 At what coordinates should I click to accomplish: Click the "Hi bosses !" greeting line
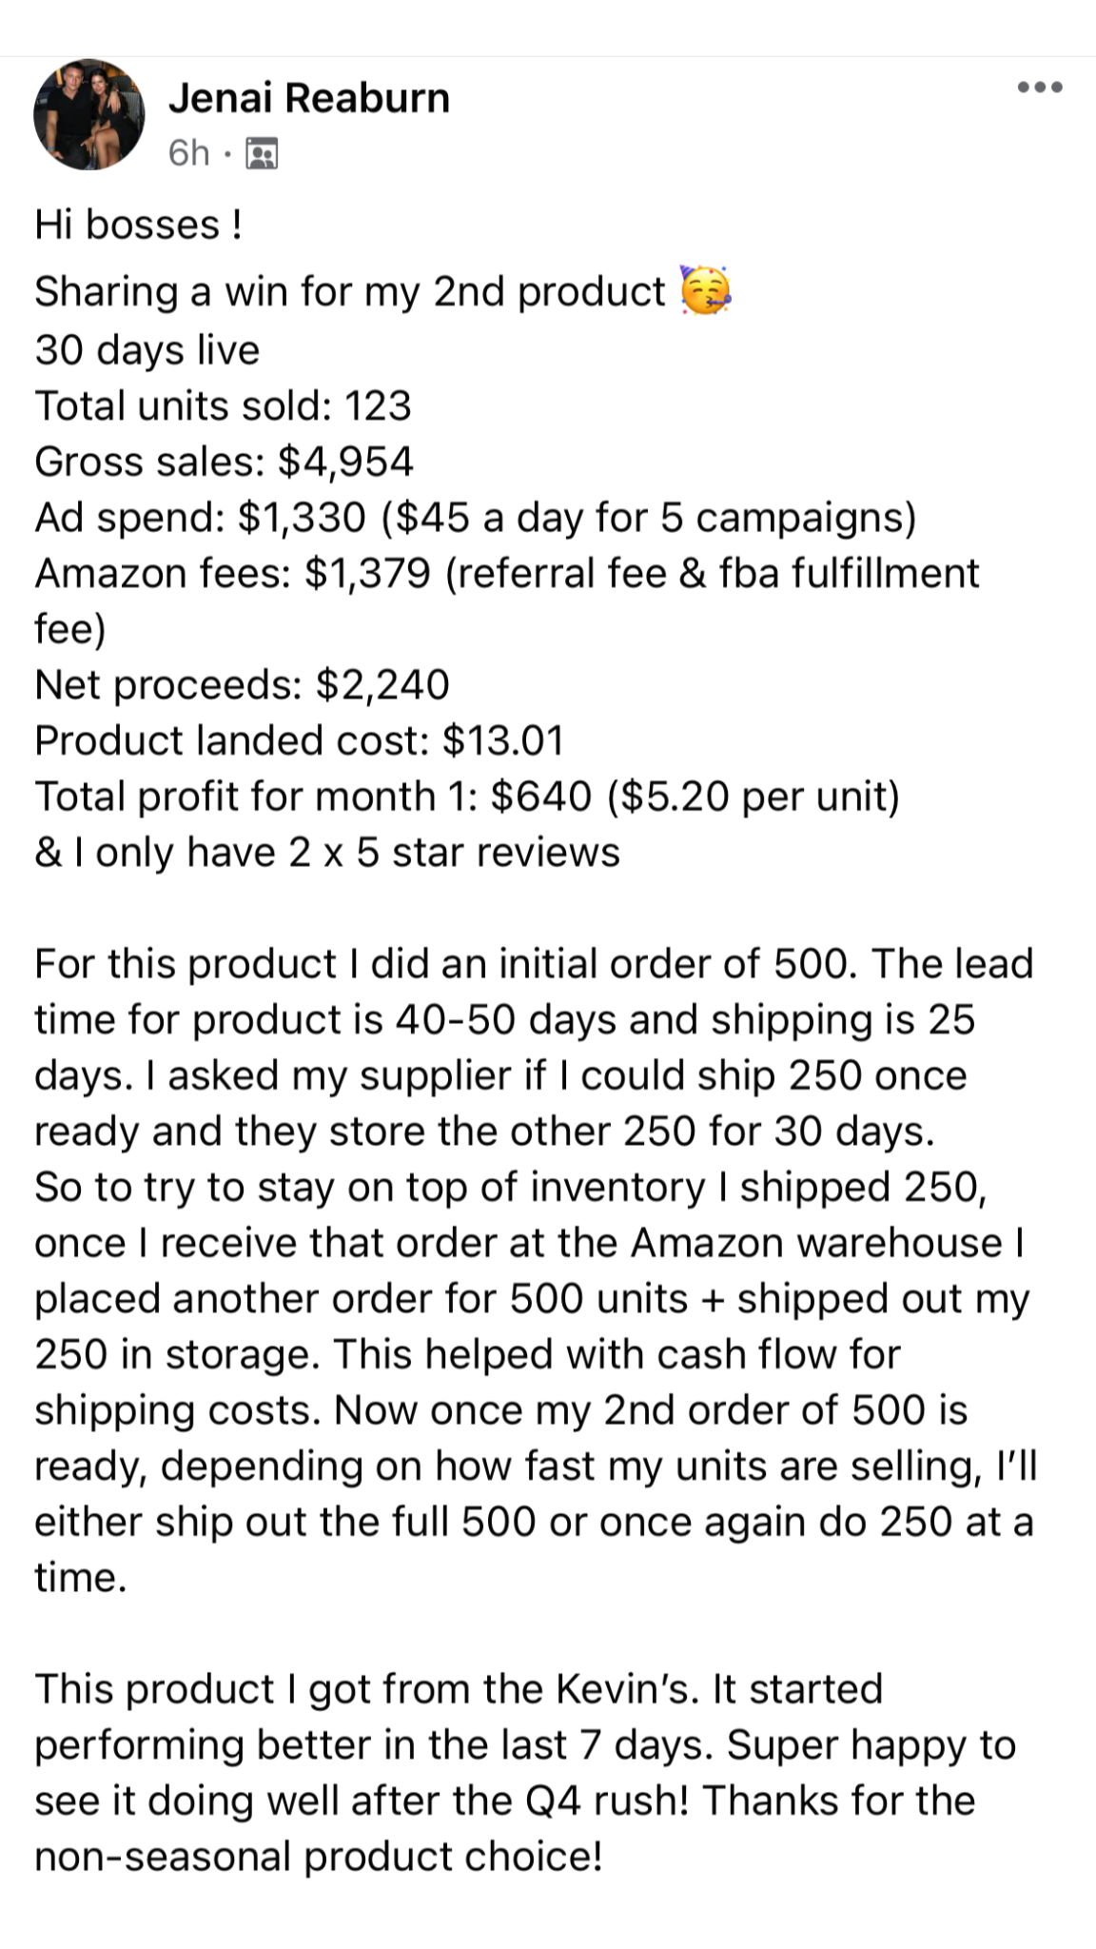pyautogui.click(x=138, y=226)
